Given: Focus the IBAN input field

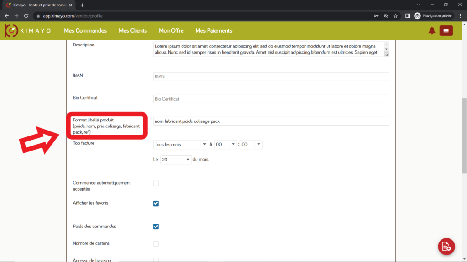Looking at the screenshot, I should pos(271,76).
